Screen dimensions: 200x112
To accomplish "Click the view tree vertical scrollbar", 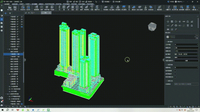I will tap(24, 67).
